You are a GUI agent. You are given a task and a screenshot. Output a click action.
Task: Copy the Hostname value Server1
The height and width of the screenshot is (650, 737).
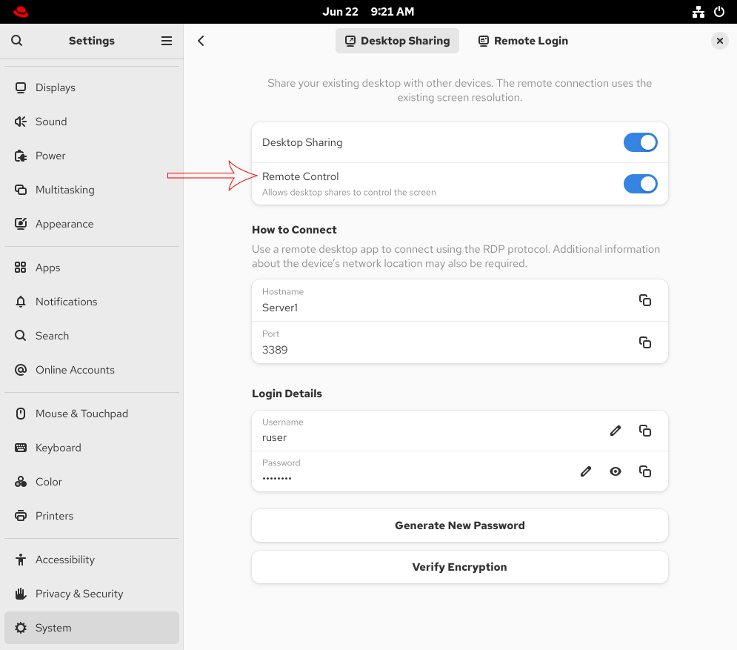pos(645,300)
